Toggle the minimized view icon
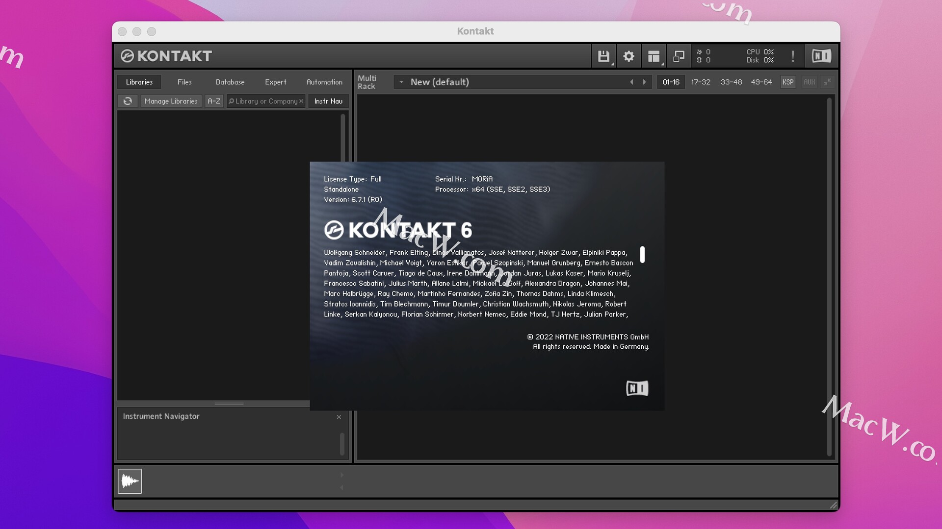Screen dimensions: 942x529 679,56
